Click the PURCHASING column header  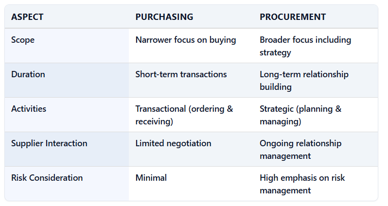[164, 17]
